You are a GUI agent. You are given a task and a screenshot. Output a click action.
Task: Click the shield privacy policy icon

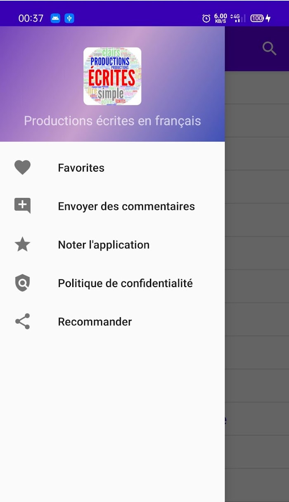tap(22, 283)
